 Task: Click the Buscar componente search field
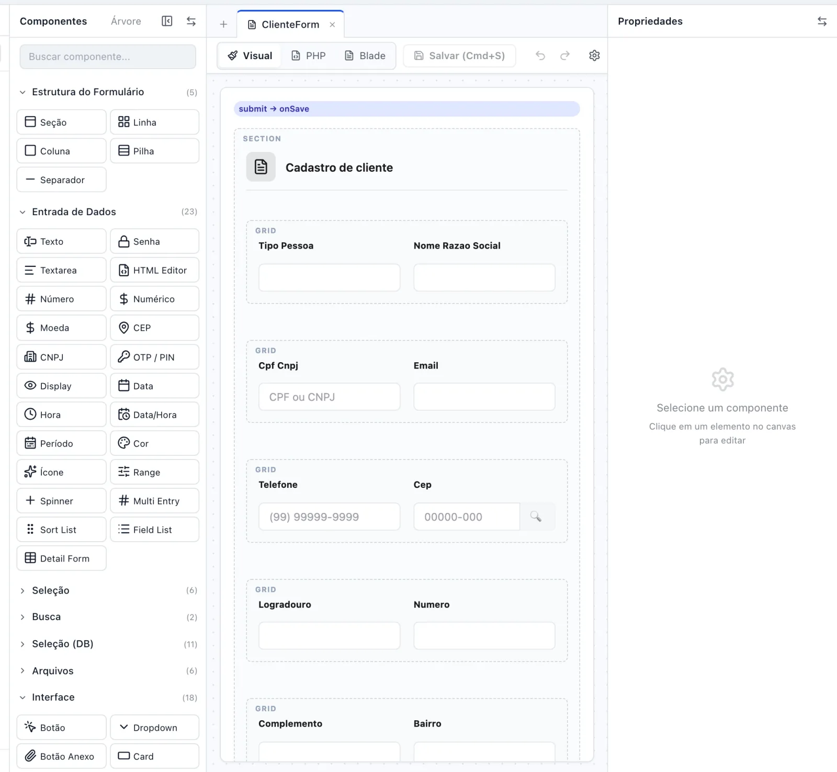tap(108, 57)
